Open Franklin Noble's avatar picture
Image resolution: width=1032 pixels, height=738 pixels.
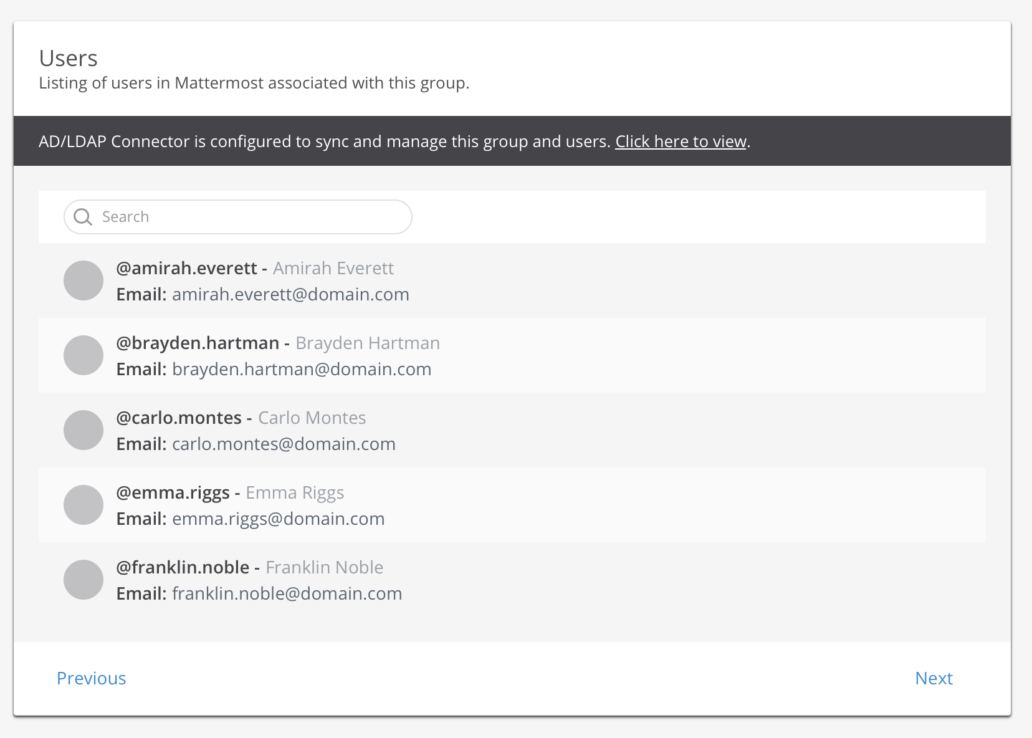pyautogui.click(x=84, y=580)
